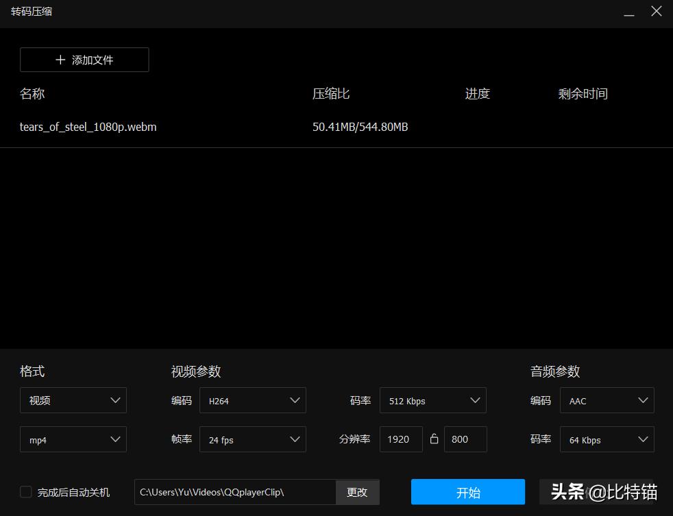
Task: Select the compression ratio 50.41MB/544.80MB entry
Action: [x=360, y=127]
